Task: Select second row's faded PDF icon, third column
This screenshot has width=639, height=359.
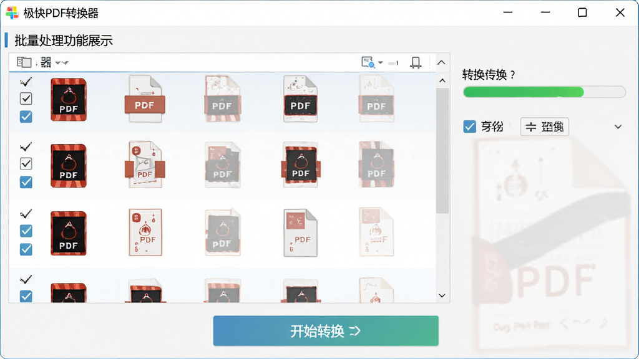Action: (222, 165)
